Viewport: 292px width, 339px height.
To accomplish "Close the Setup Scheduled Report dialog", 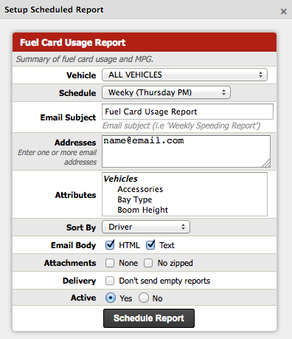I will 284,11.
